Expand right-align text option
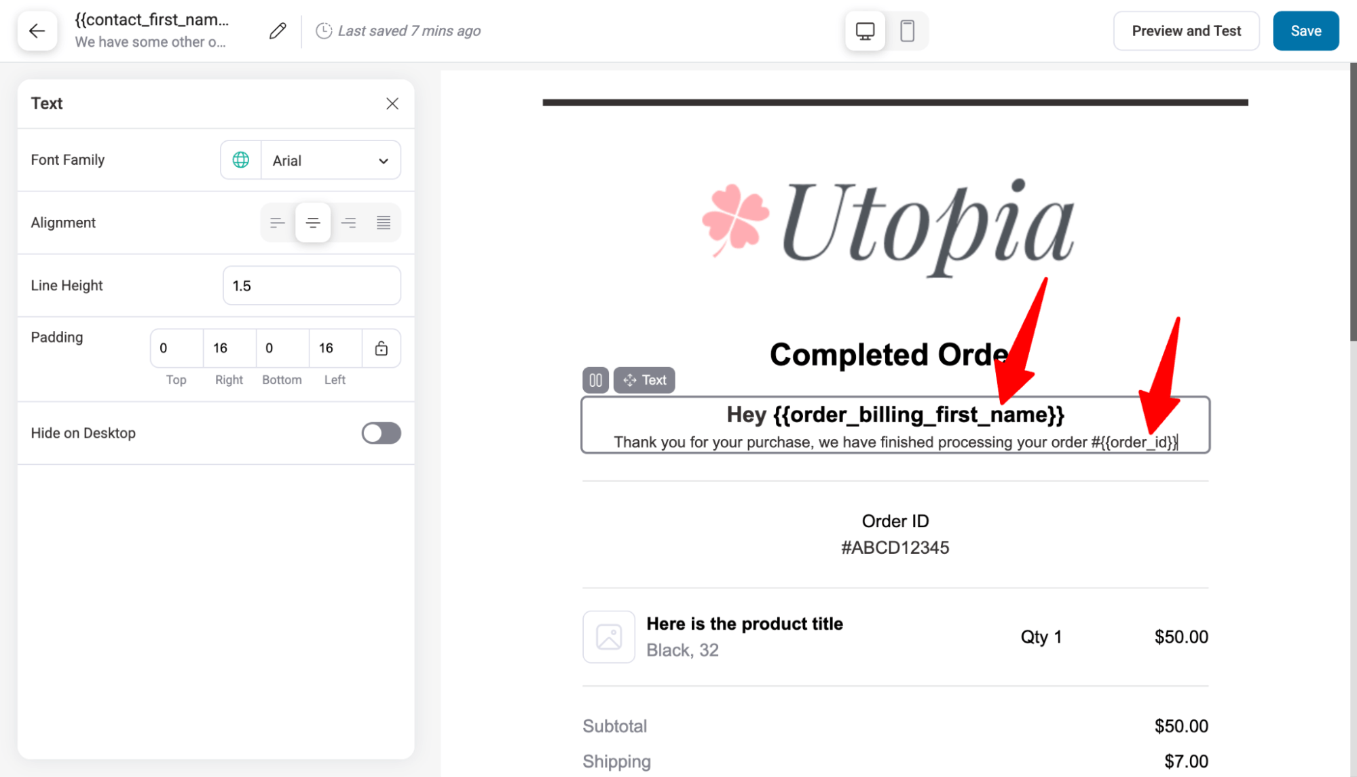The height and width of the screenshot is (777, 1357). click(x=348, y=223)
